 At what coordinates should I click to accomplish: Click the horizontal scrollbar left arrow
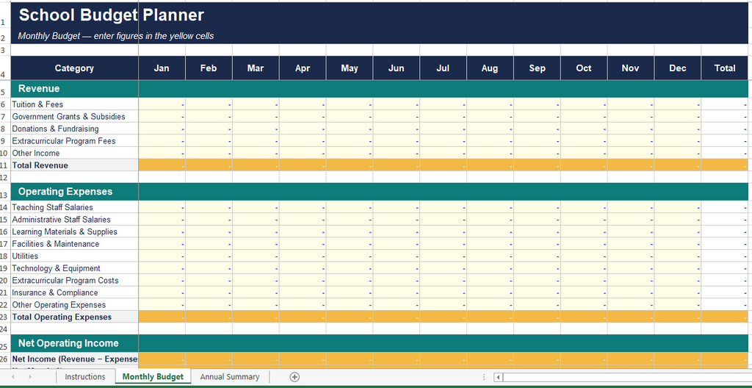pyautogui.click(x=499, y=378)
